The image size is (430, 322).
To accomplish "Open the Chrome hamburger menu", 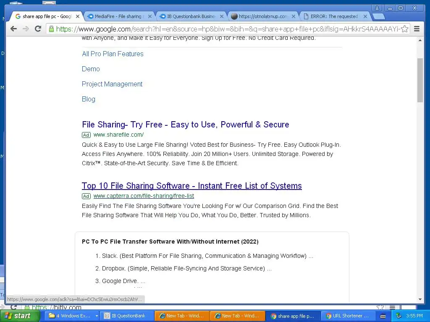I will tap(417, 29).
